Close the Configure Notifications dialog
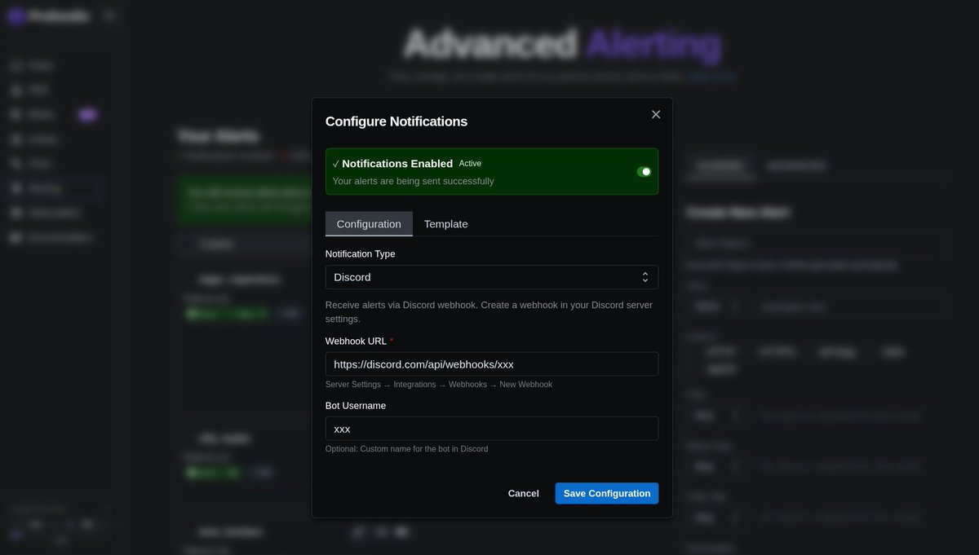The height and width of the screenshot is (555, 979). 656,114
